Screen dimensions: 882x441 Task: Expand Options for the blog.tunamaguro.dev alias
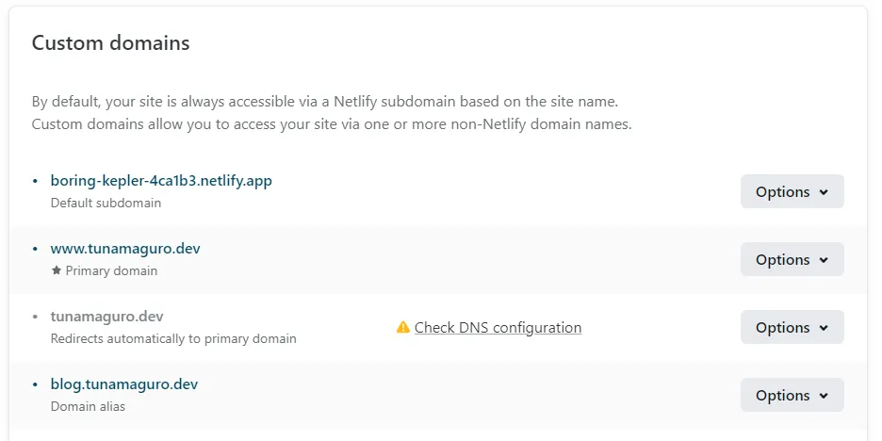coord(792,395)
